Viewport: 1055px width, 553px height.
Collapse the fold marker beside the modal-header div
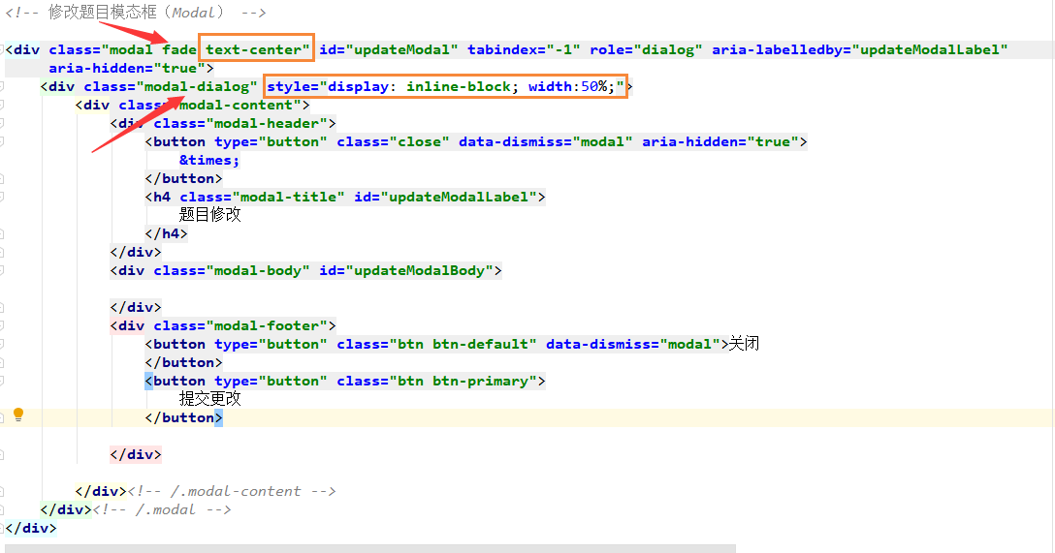click(x=2, y=124)
